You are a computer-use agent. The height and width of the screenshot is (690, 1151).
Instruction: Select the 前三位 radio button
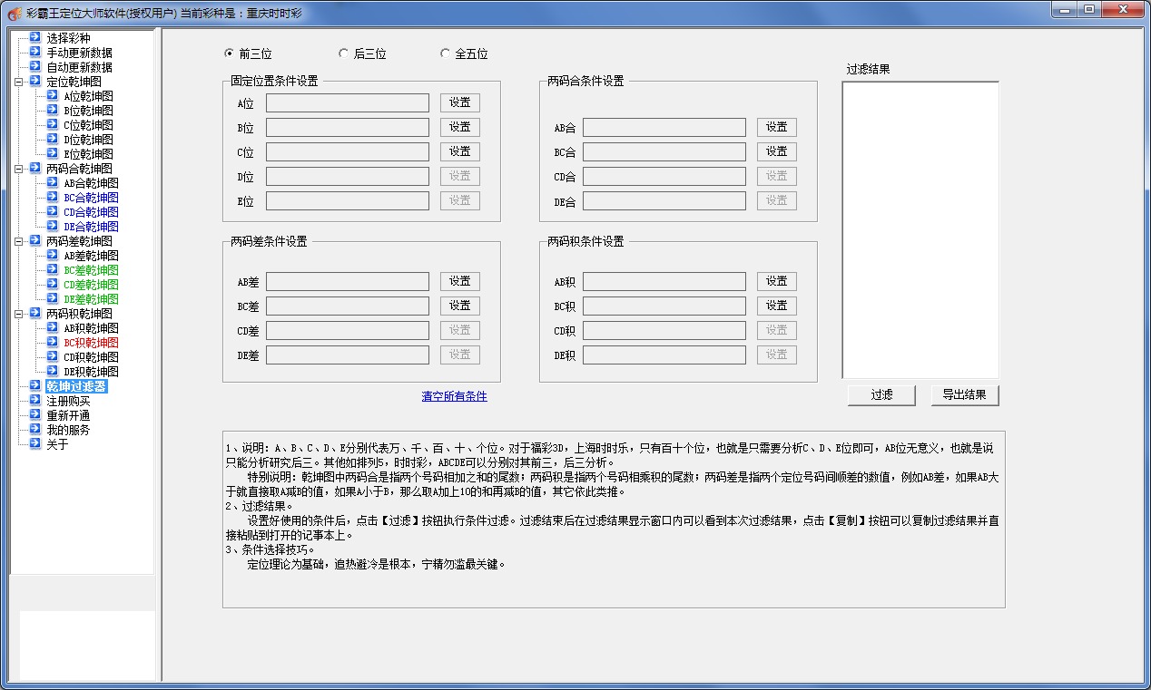click(x=229, y=53)
